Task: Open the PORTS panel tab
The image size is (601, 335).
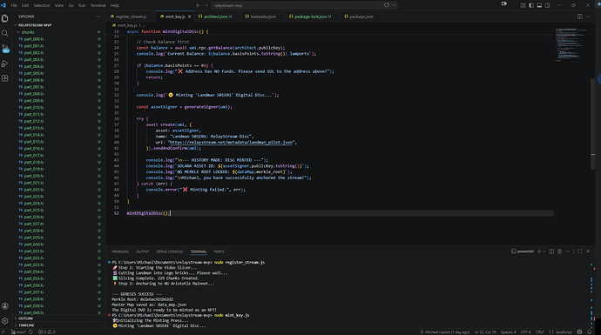Action: point(219,251)
